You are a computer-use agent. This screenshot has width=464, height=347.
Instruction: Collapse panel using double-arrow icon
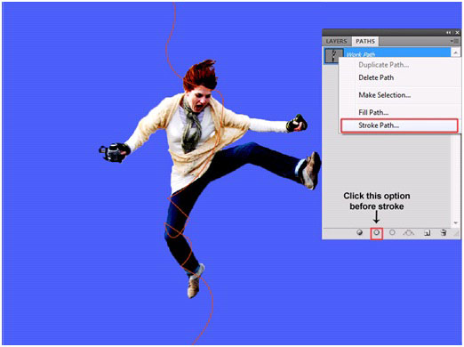point(449,33)
